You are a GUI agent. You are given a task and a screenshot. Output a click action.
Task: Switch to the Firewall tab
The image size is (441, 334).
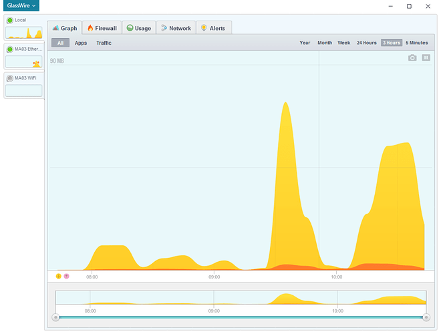tap(102, 28)
